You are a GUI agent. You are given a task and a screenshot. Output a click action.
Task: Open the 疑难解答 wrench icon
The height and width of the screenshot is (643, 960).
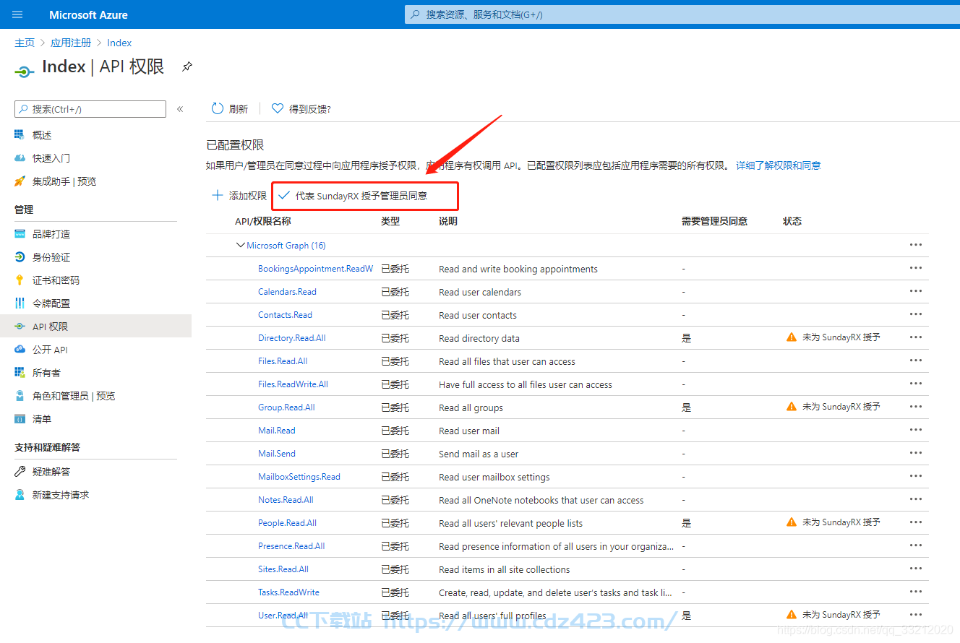coord(20,472)
